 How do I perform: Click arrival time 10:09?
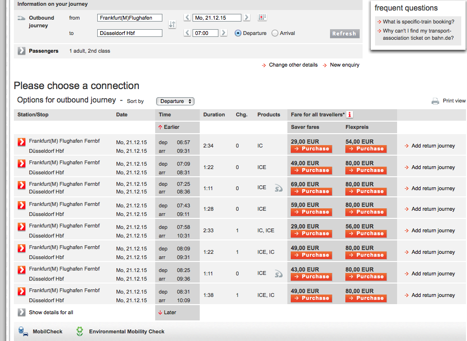click(x=183, y=300)
